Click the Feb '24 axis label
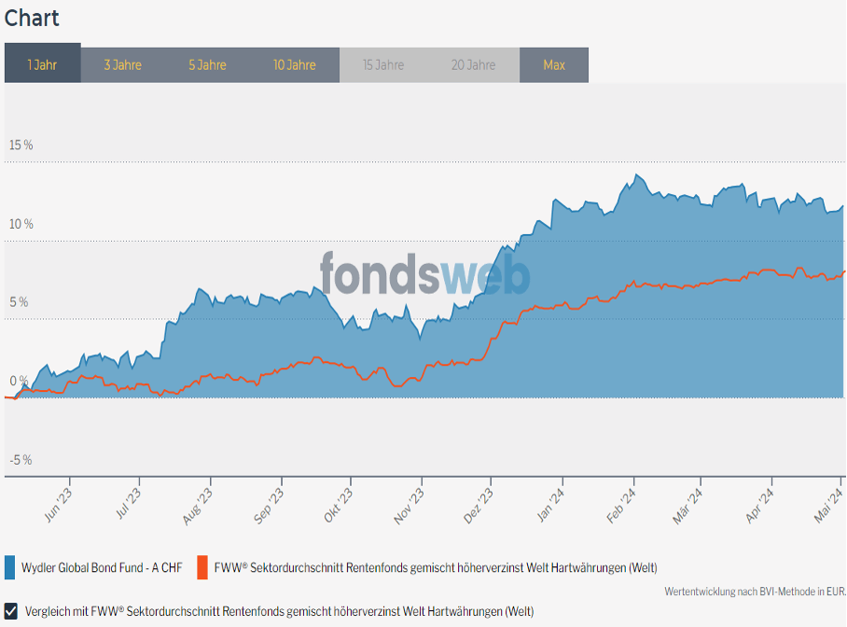Image resolution: width=847 pixels, height=627 pixels. (621, 506)
